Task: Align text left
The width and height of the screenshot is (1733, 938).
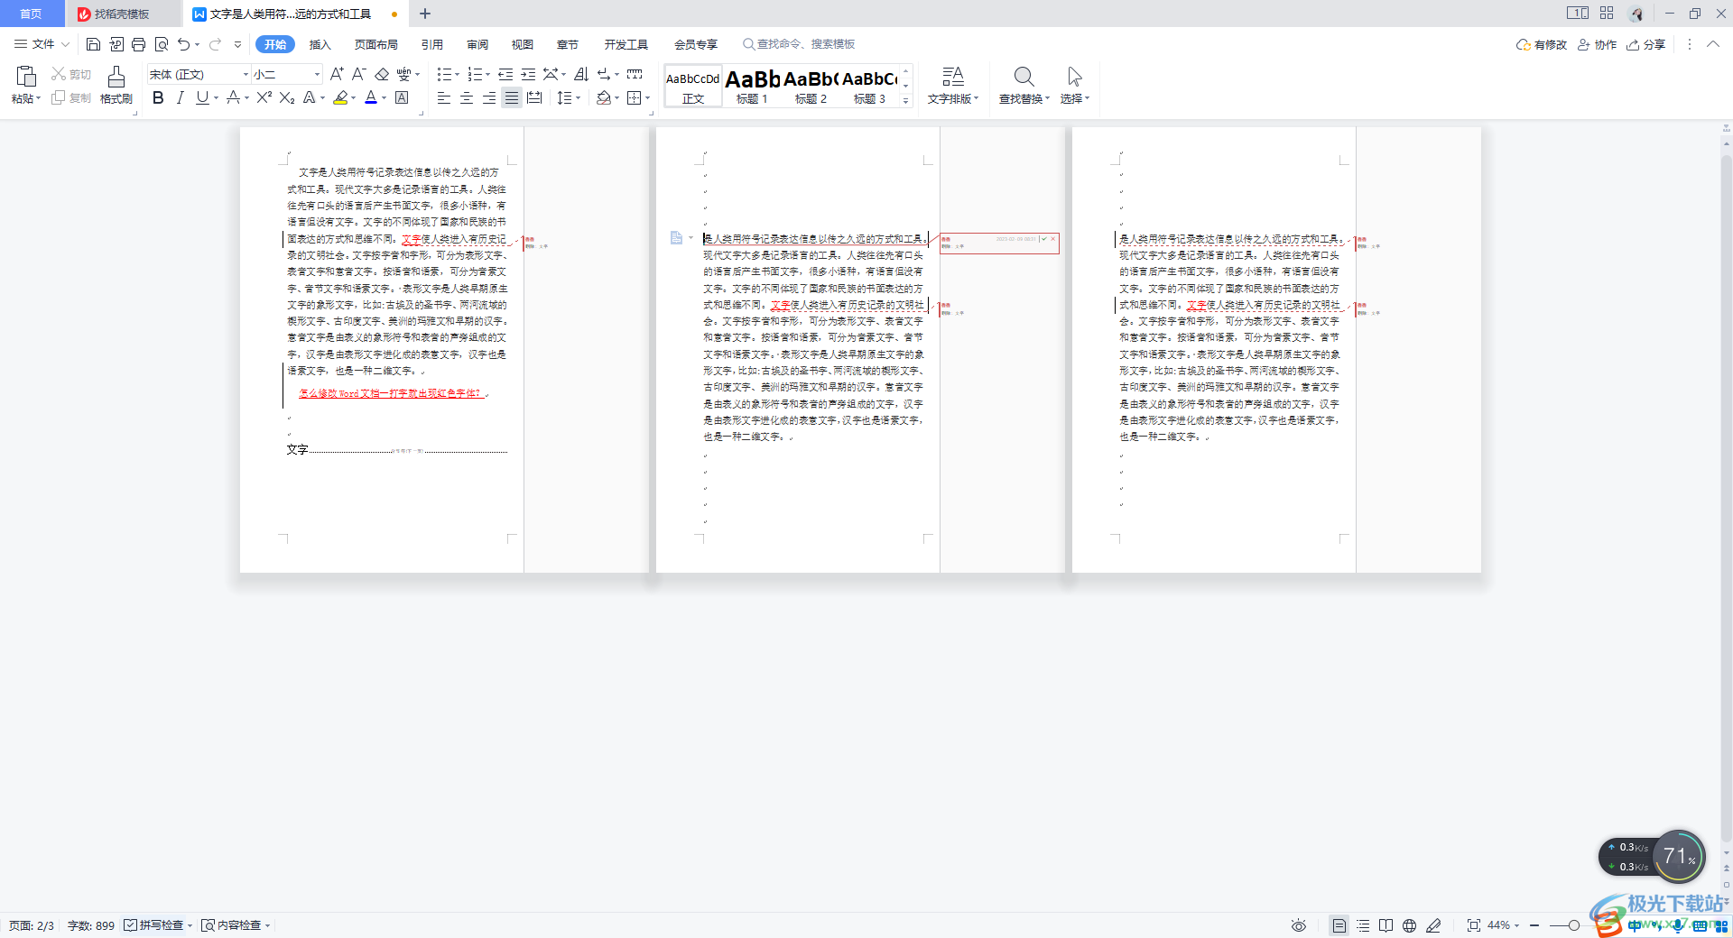Action: click(x=444, y=97)
